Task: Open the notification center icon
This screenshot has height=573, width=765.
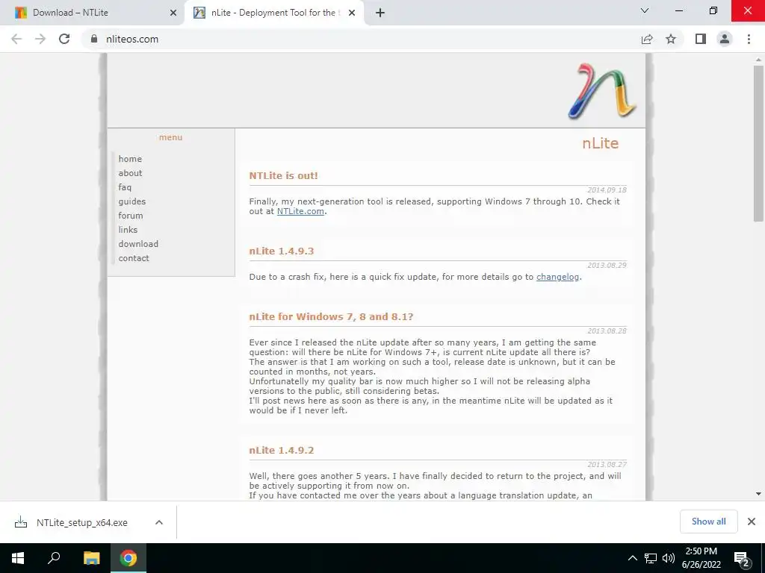Action: coord(742,559)
